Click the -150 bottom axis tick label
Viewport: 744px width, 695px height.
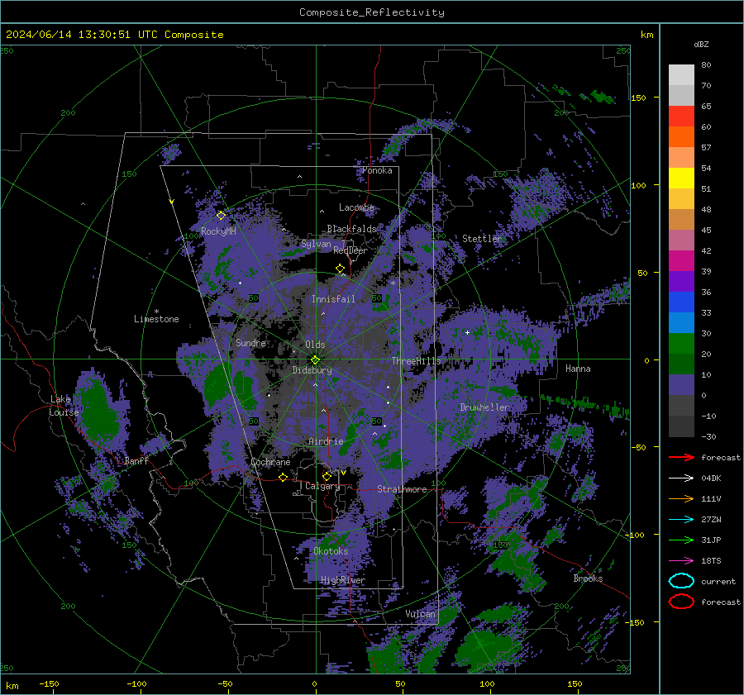pyautogui.click(x=49, y=683)
